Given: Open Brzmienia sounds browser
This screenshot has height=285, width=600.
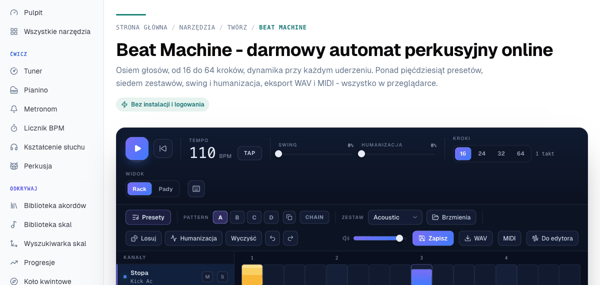Looking at the screenshot, I should (x=451, y=217).
